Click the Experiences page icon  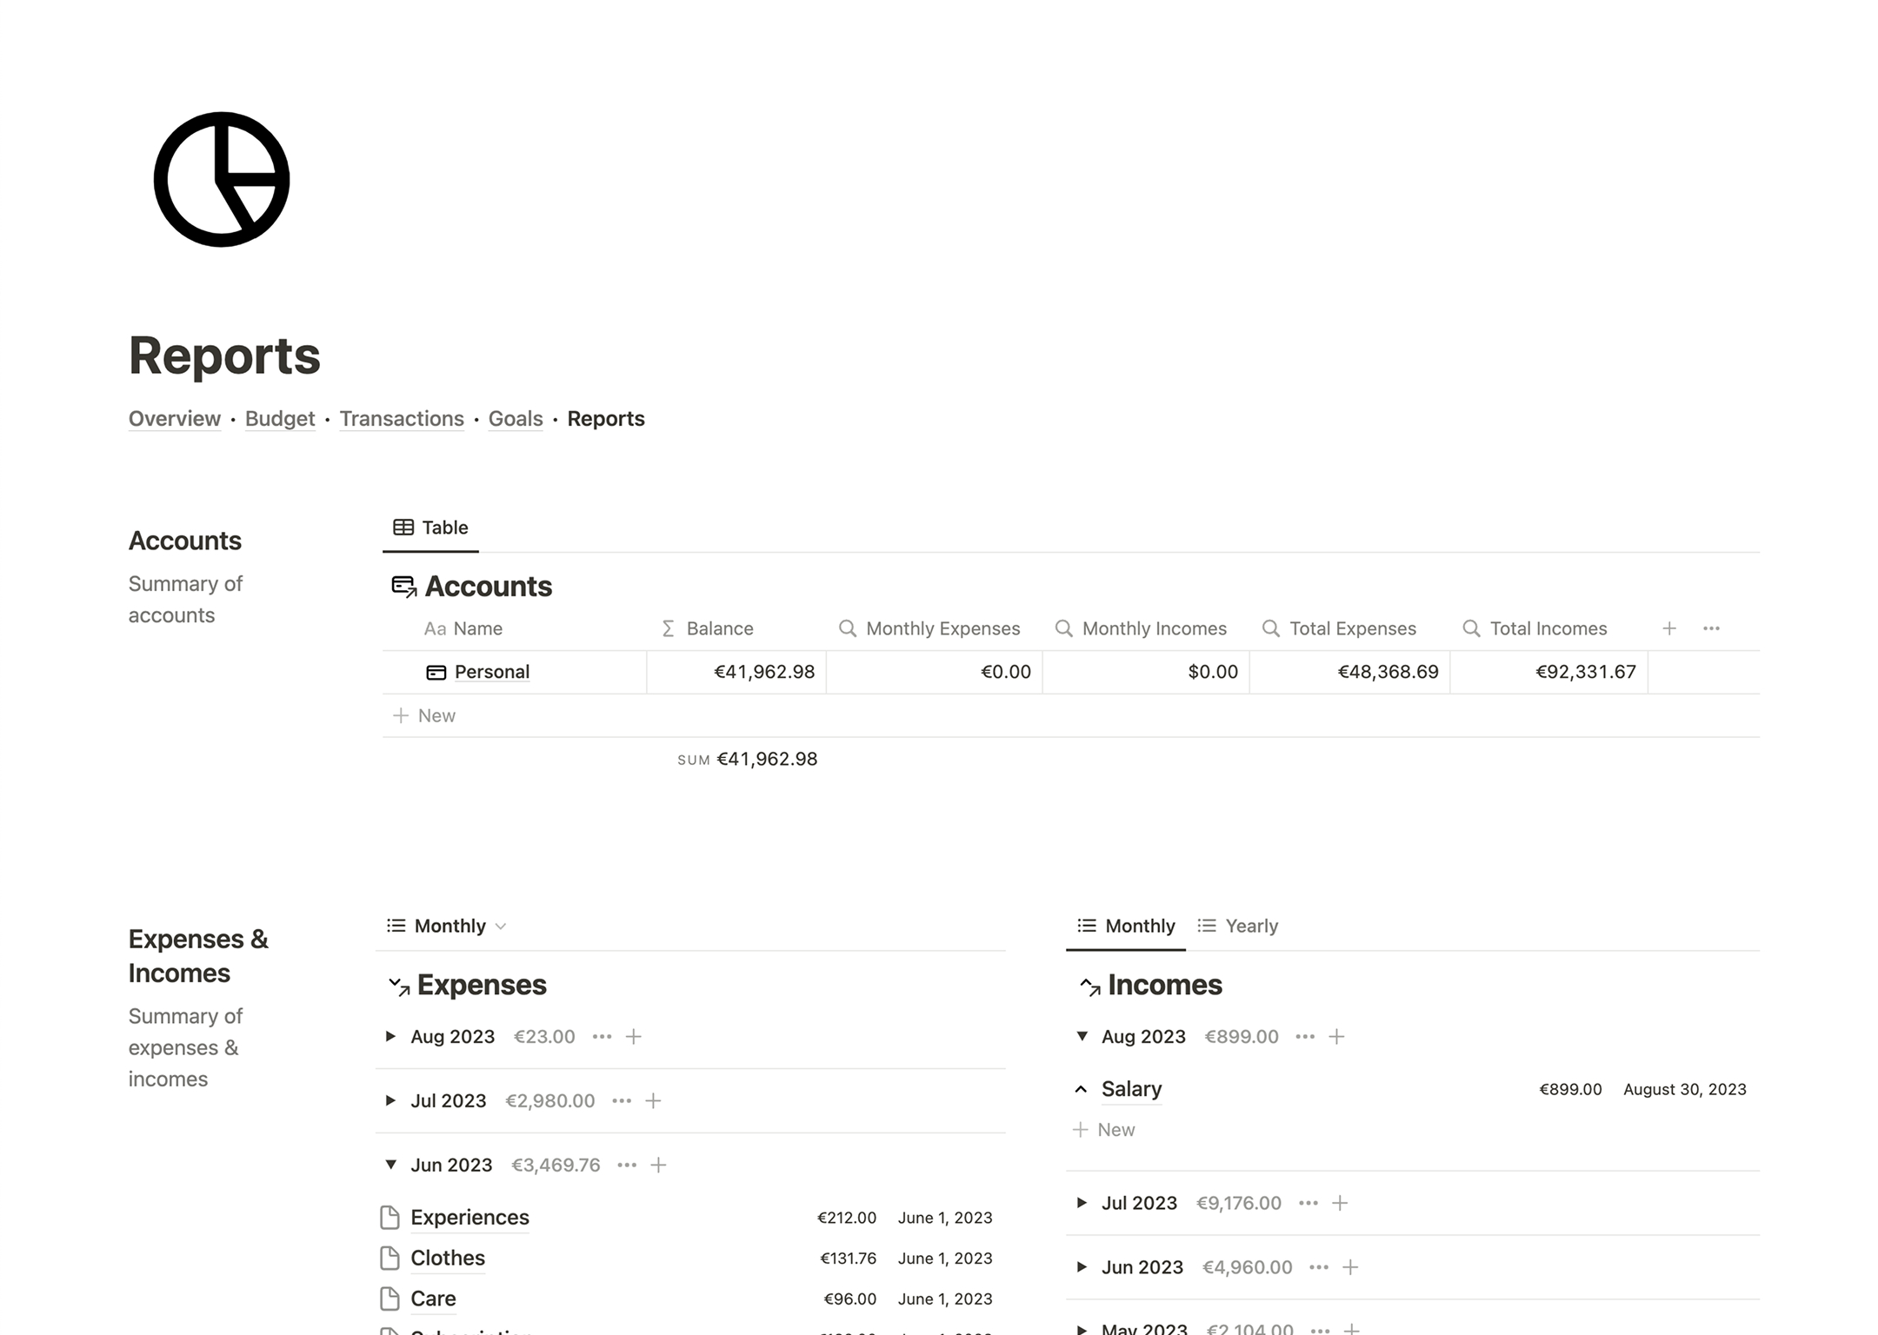coord(390,1218)
